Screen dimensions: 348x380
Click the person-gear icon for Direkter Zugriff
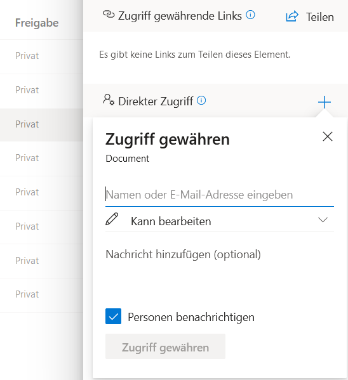109,100
